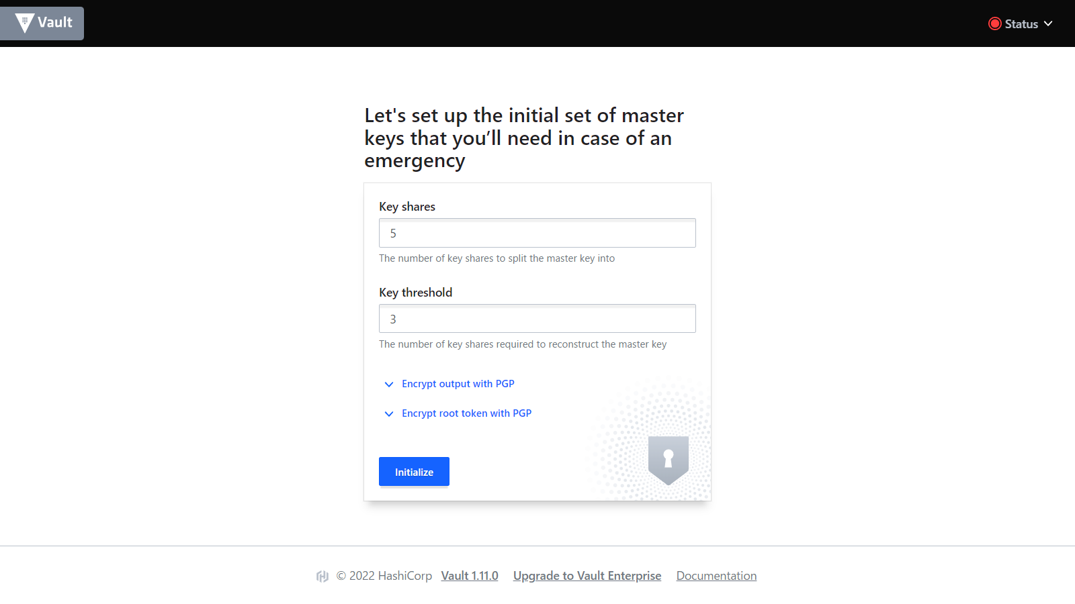1075x604 pixels.
Task: Click the Key shares field label
Action: pos(407,207)
